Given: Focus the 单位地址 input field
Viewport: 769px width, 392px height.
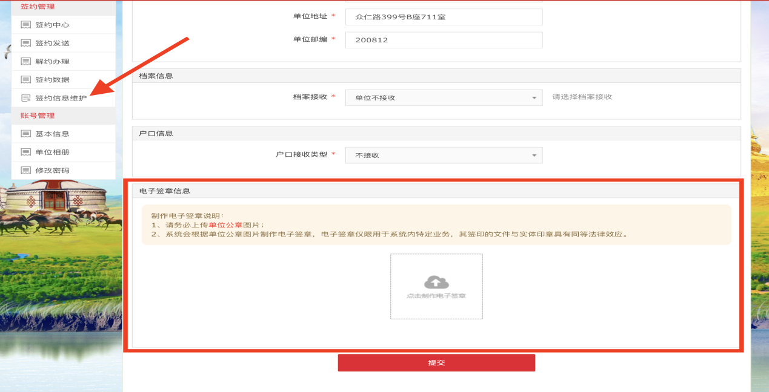Looking at the screenshot, I should click(x=444, y=17).
